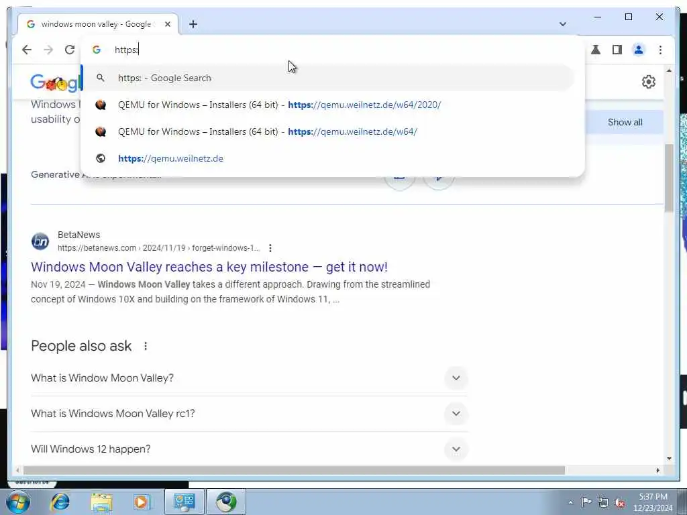Open the dots menu next to People also ask
The height and width of the screenshot is (515, 687).
146,347
